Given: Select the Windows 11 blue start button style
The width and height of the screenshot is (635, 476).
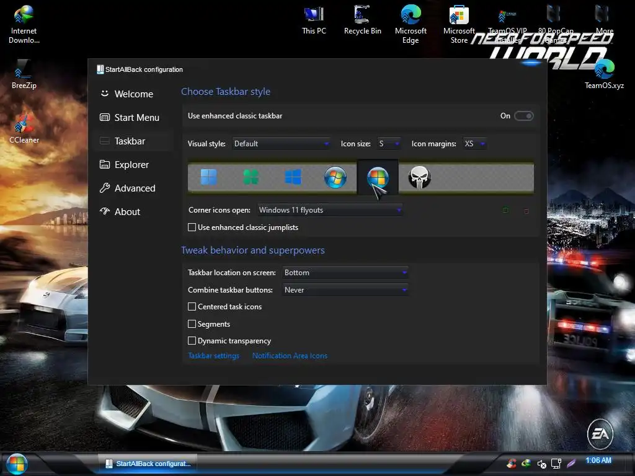Looking at the screenshot, I should [x=208, y=177].
